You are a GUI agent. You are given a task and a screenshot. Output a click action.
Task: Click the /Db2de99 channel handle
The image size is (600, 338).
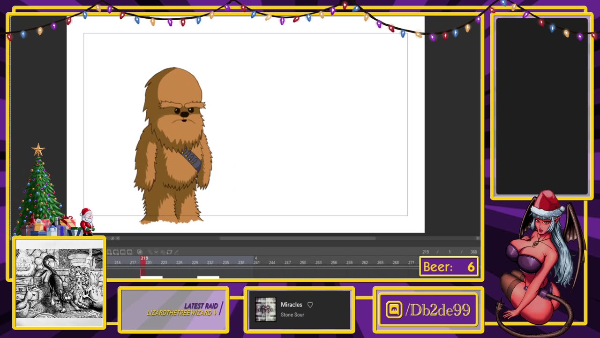(x=437, y=310)
